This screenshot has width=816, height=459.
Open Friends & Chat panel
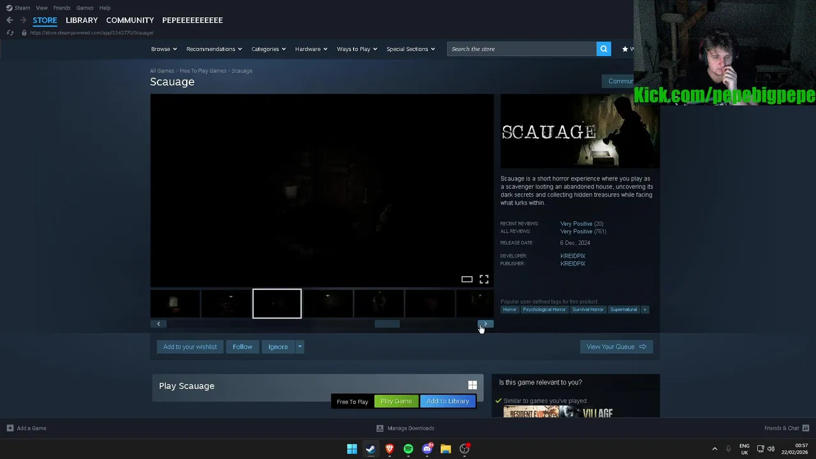click(787, 428)
